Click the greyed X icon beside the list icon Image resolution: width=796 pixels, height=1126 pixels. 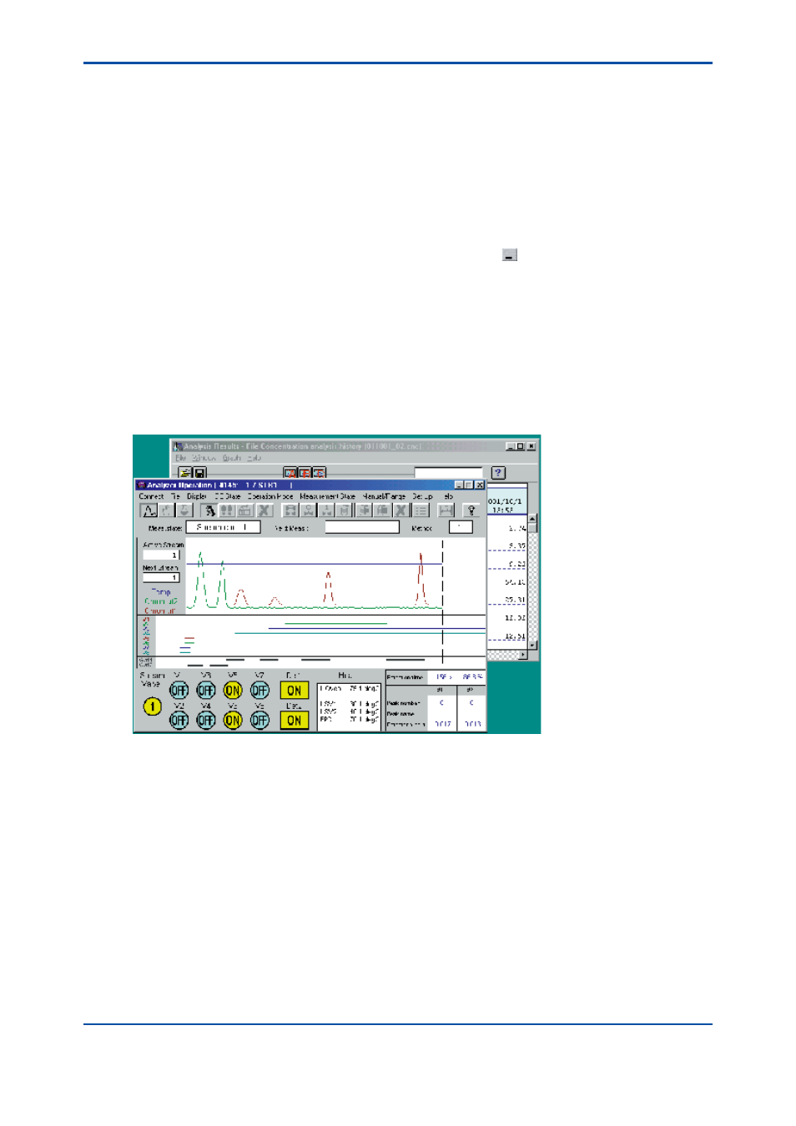(x=401, y=510)
